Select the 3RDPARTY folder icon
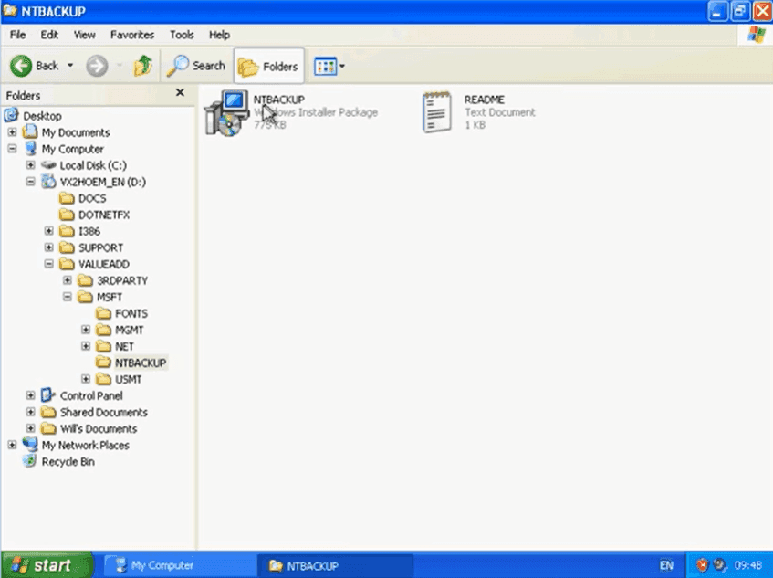 pyautogui.click(x=85, y=280)
